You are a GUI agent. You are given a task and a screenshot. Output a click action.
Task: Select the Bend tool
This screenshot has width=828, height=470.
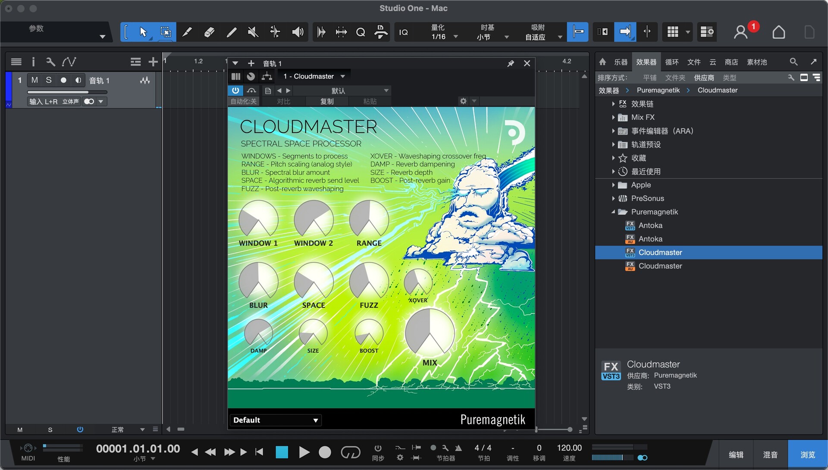[x=275, y=32]
